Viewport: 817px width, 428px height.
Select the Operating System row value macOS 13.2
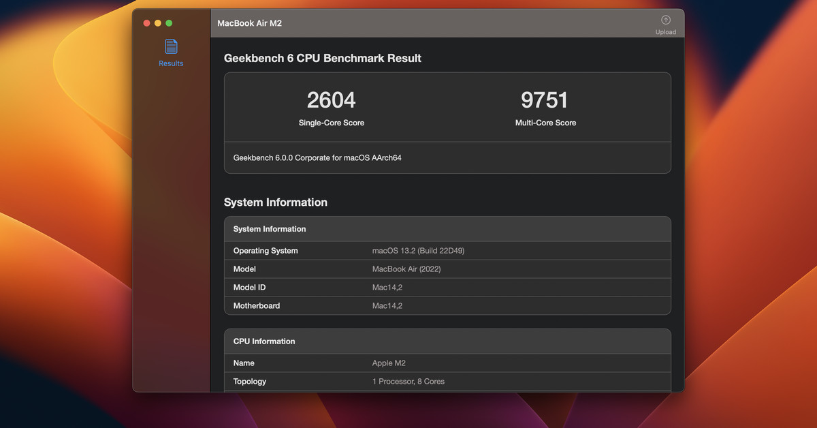(418, 251)
